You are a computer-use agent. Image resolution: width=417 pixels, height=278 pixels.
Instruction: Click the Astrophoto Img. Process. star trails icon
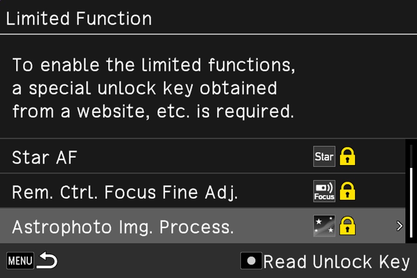pyautogui.click(x=324, y=226)
